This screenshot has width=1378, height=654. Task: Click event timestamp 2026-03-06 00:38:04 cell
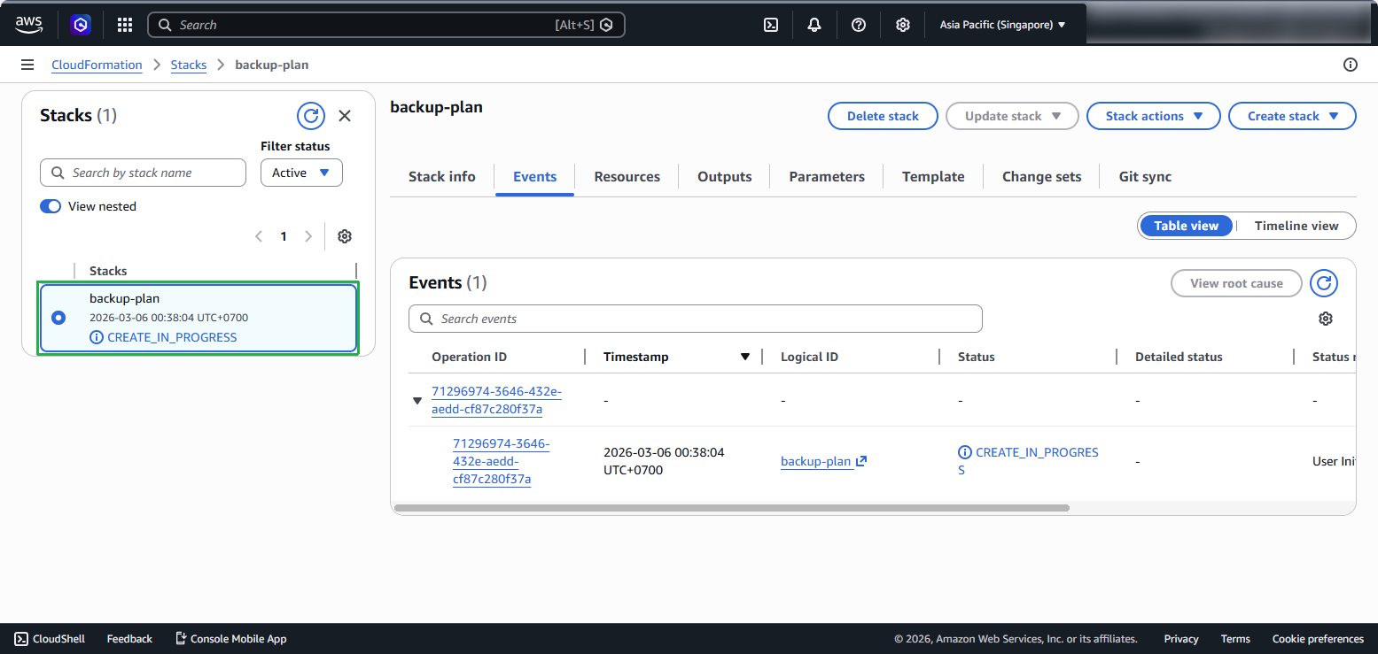[x=664, y=461]
